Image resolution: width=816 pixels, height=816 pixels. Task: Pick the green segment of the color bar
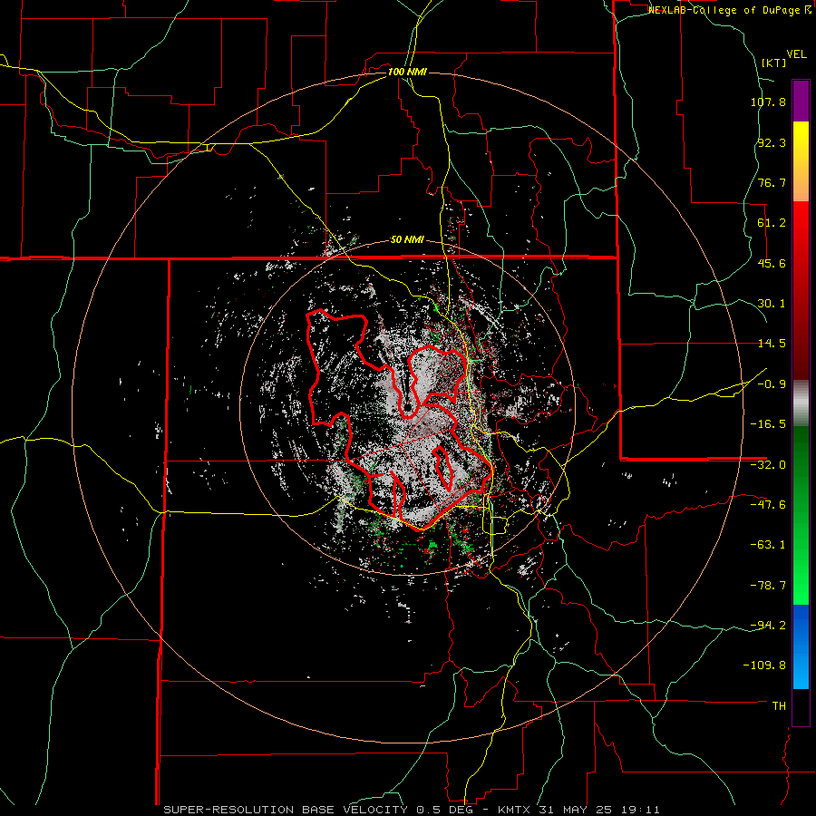[801, 515]
